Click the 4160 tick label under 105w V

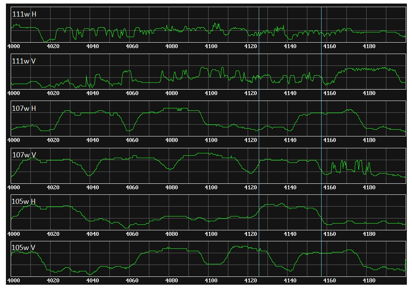pos(329,281)
